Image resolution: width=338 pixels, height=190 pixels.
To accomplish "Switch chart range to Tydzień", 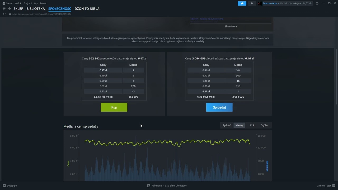I will [227, 125].
